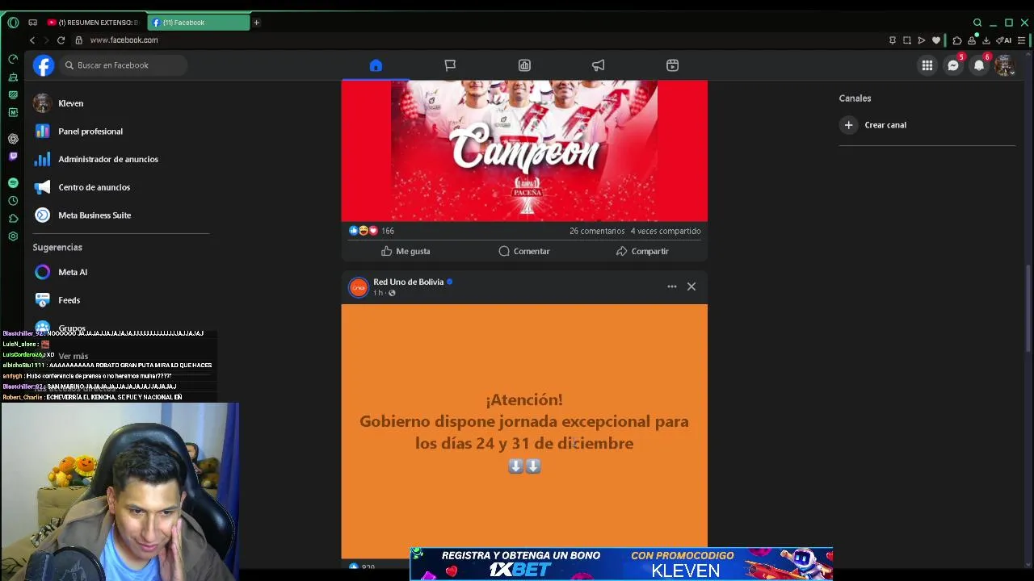Open Pages flag icon in Facebook header

[450, 65]
